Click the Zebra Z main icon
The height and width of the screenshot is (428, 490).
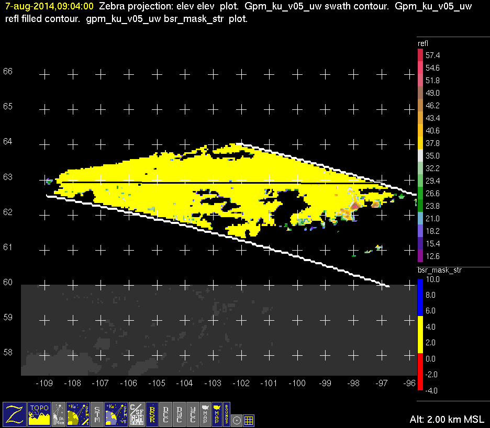(x=15, y=414)
